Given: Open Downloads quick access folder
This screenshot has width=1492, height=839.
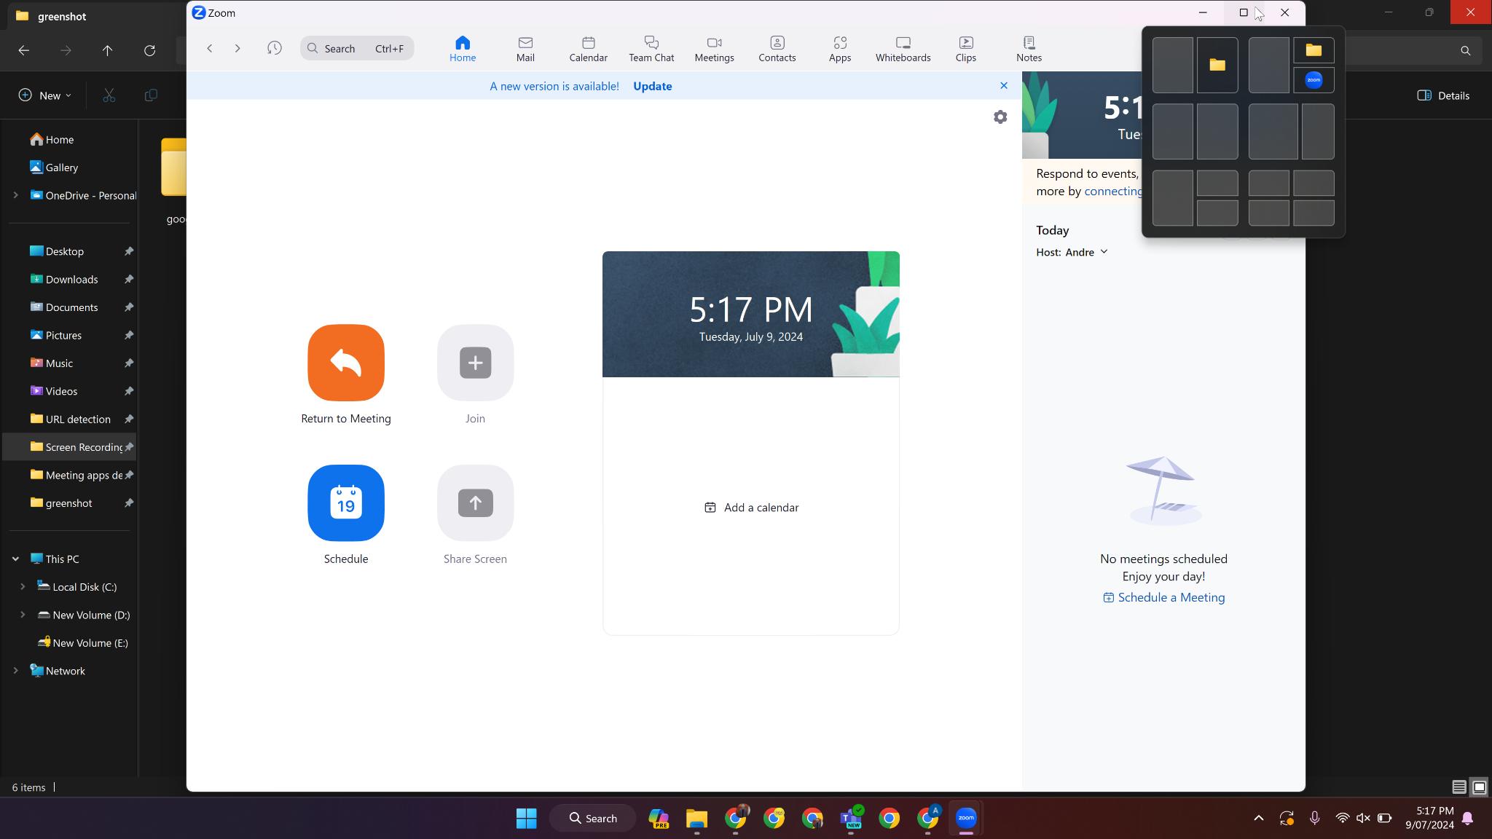Looking at the screenshot, I should [71, 280].
